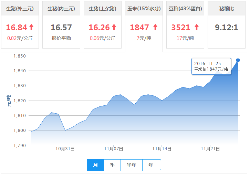Select the 猪粮比 ratio card
This screenshot has height=177, width=250.
click(x=226, y=25)
